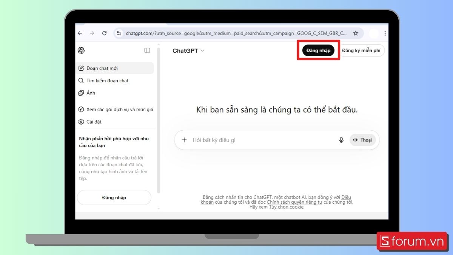Open Xem các gói dịch vụ và mức giá
This screenshot has height=255, width=453.
point(115,110)
